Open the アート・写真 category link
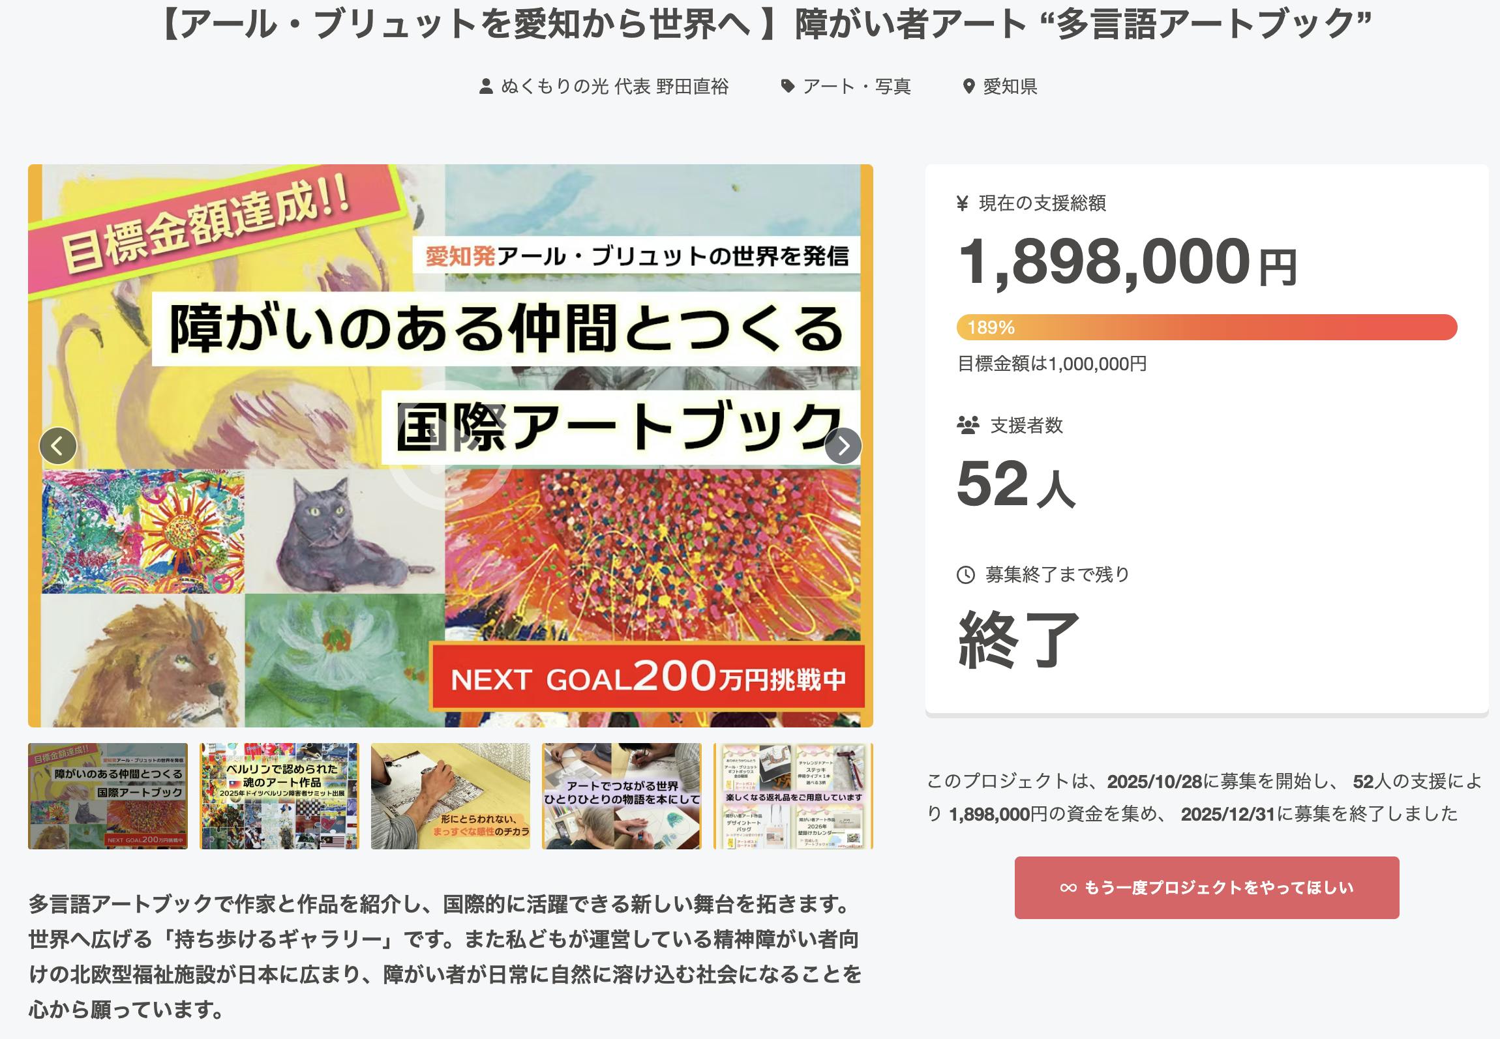The width and height of the screenshot is (1500, 1039). 856,87
